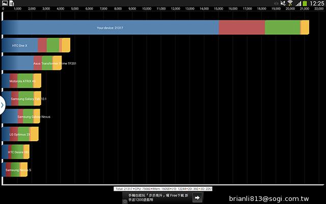The width and height of the screenshot is (326, 204).
Task: Tap the green segment of Your device bar
Action: (282, 28)
